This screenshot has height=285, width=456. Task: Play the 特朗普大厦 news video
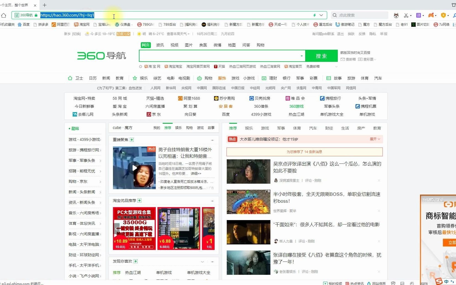(134, 168)
